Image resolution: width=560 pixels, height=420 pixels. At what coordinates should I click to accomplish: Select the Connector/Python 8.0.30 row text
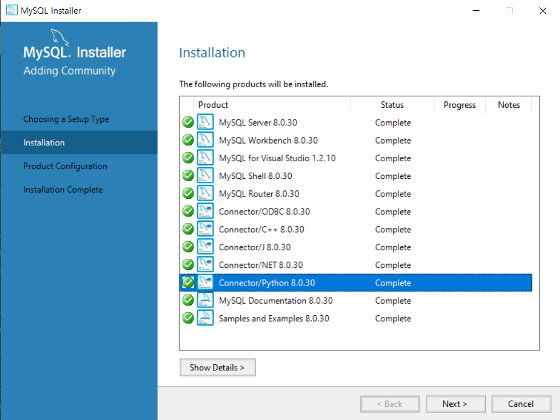pyautogui.click(x=267, y=283)
